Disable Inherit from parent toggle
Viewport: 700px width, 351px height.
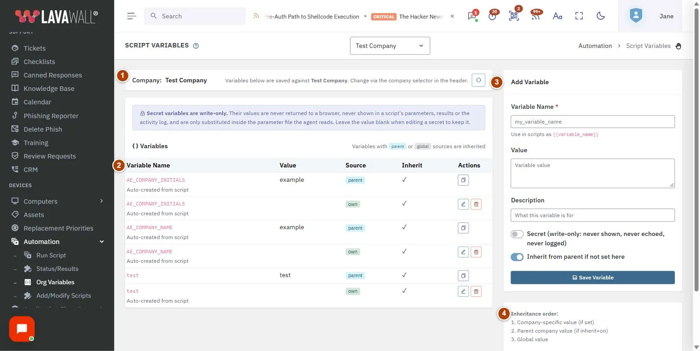coord(517,257)
